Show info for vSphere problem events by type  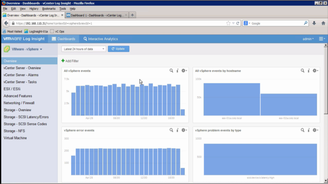[309, 130]
